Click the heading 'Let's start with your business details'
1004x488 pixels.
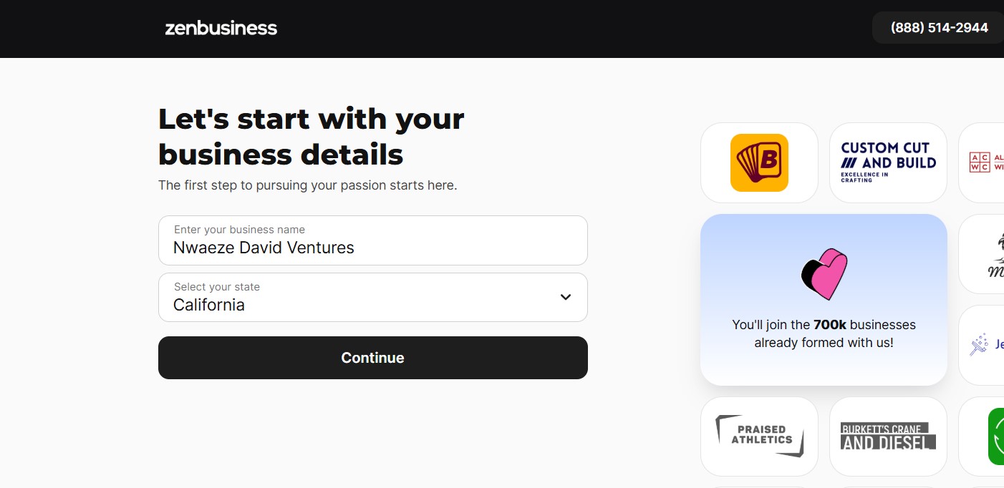[311, 136]
